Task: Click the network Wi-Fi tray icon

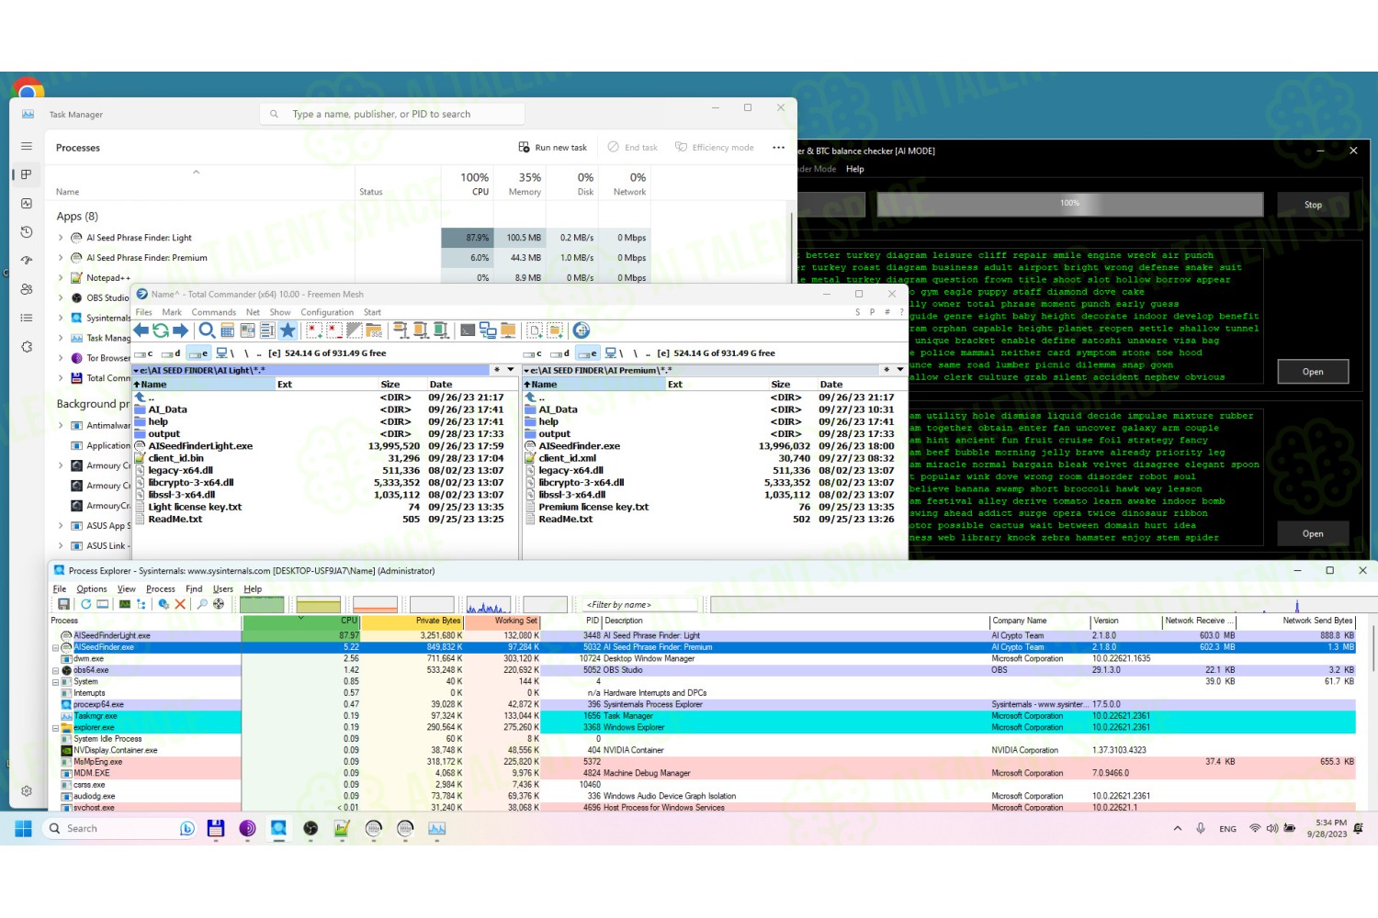Action: [x=1255, y=828]
